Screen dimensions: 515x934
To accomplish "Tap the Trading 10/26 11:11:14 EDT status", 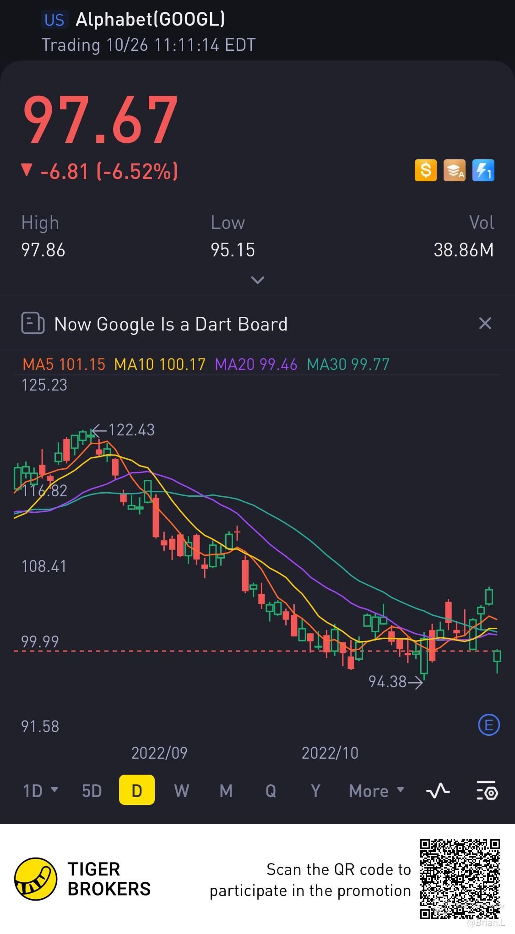I will 148,45.
